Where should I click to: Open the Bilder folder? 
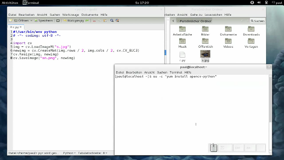tap(205, 31)
